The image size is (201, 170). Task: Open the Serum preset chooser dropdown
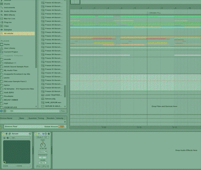pos(20,138)
